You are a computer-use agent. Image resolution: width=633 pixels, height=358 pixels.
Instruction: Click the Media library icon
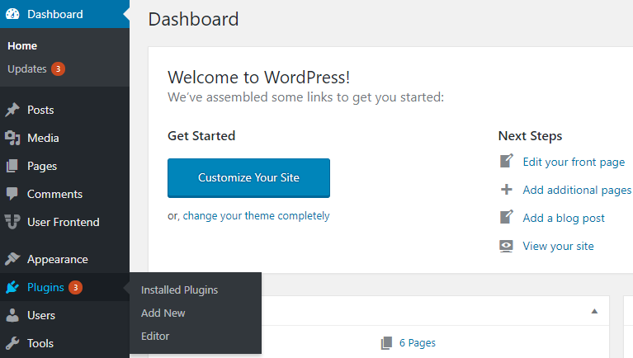pos(12,138)
